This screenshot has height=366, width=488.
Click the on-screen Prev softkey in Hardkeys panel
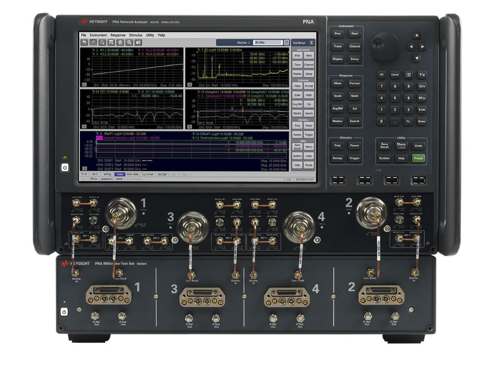coord(297,55)
